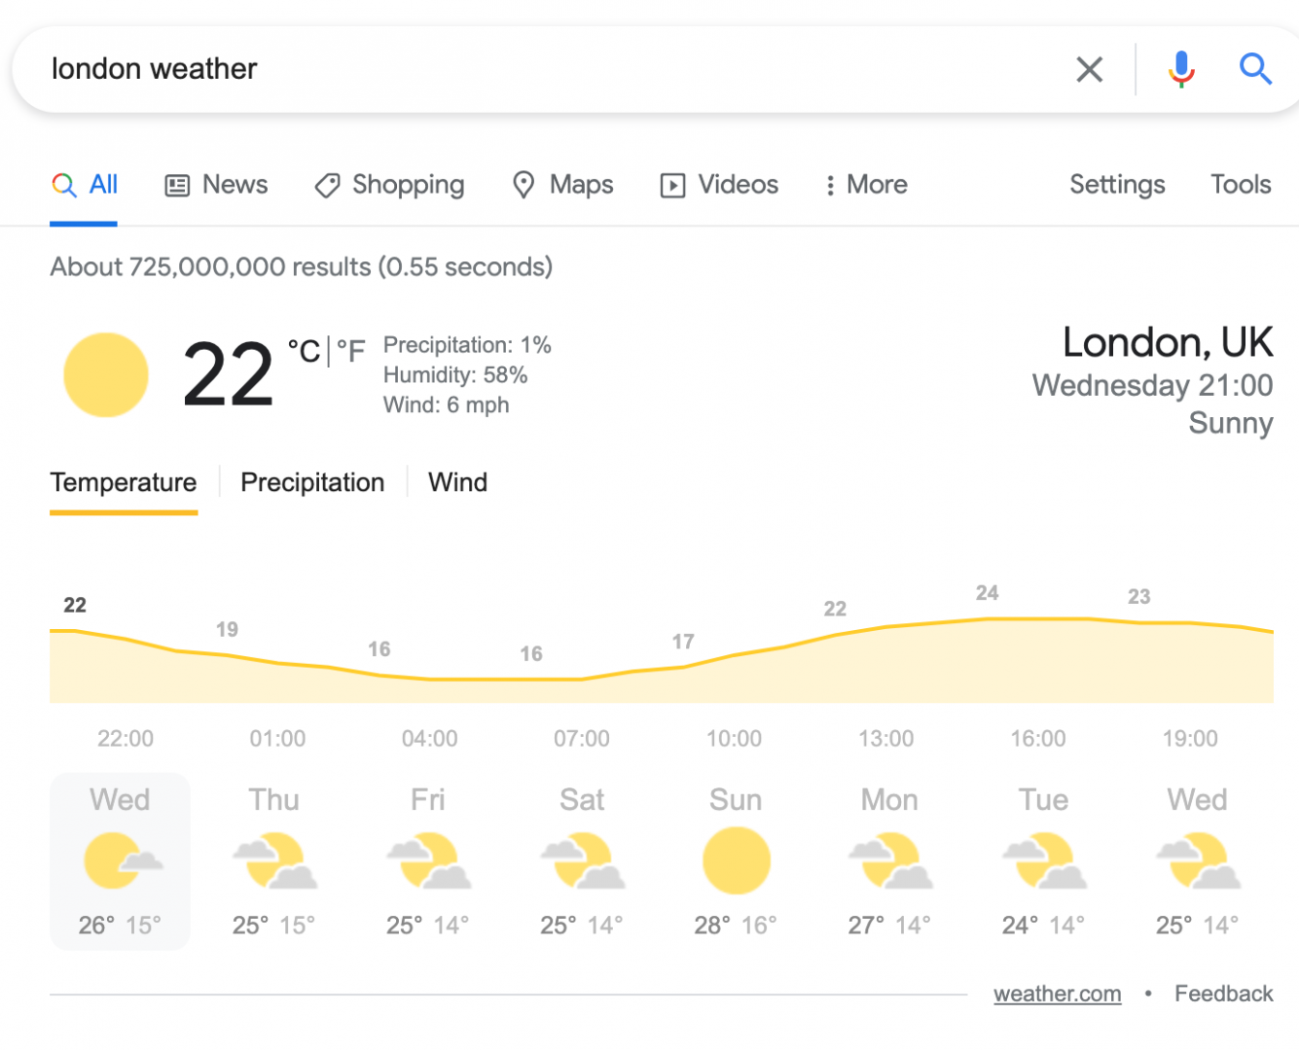Click the blue magnifying glass search icon

[x=1255, y=68]
